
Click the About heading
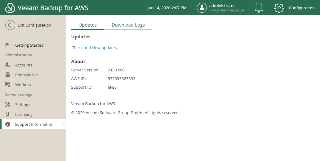click(78, 61)
